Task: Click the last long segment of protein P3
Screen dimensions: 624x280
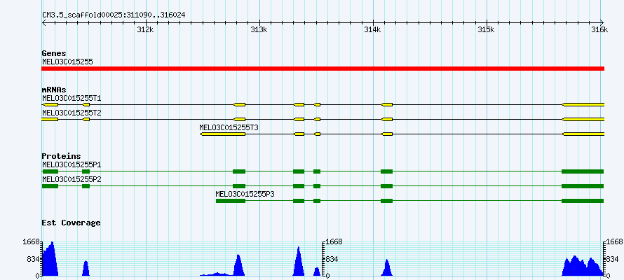Action: click(583, 201)
